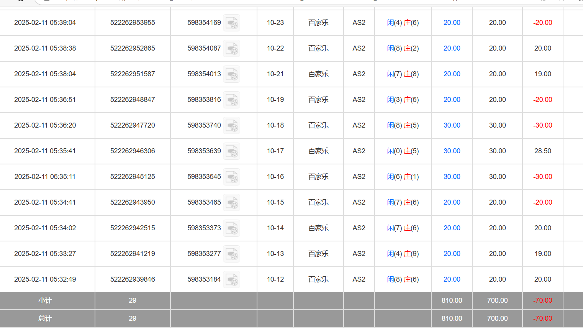Click video replay icon for 598354013
This screenshot has height=333, width=583.
pos(231,74)
